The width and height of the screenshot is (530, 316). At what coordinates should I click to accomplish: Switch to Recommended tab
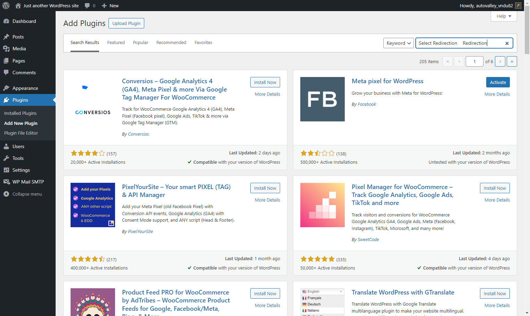click(x=171, y=43)
